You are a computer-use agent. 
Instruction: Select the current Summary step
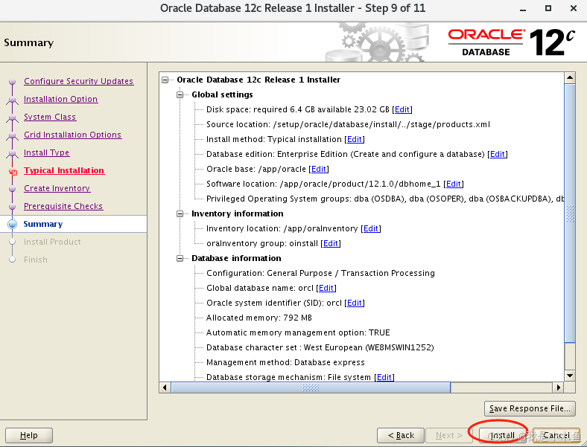click(x=43, y=224)
